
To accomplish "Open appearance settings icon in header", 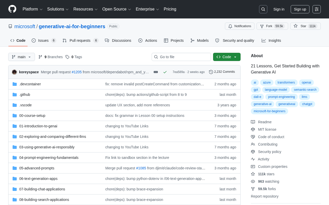I will 317,9.
